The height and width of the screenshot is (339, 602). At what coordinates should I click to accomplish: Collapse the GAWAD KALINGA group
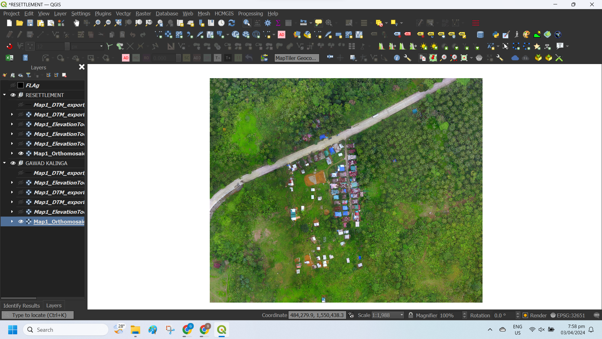(x=4, y=163)
